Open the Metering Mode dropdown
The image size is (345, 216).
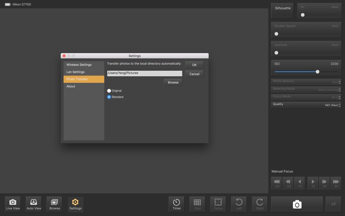(306, 89)
